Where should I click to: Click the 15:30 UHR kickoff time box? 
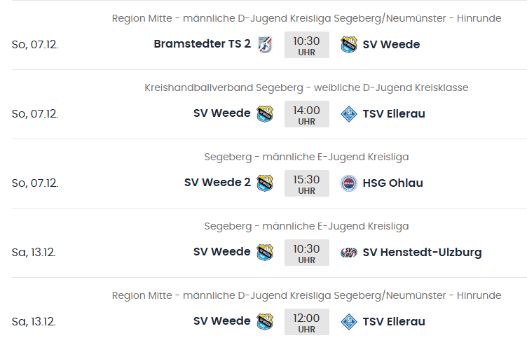coord(307,183)
